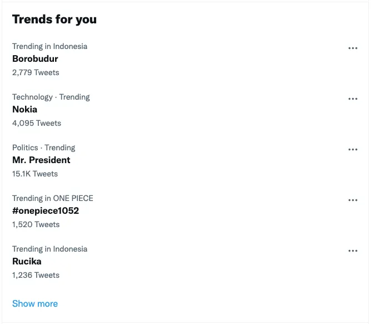Select the Rucika trending topic
371x324 pixels.
(x=27, y=262)
